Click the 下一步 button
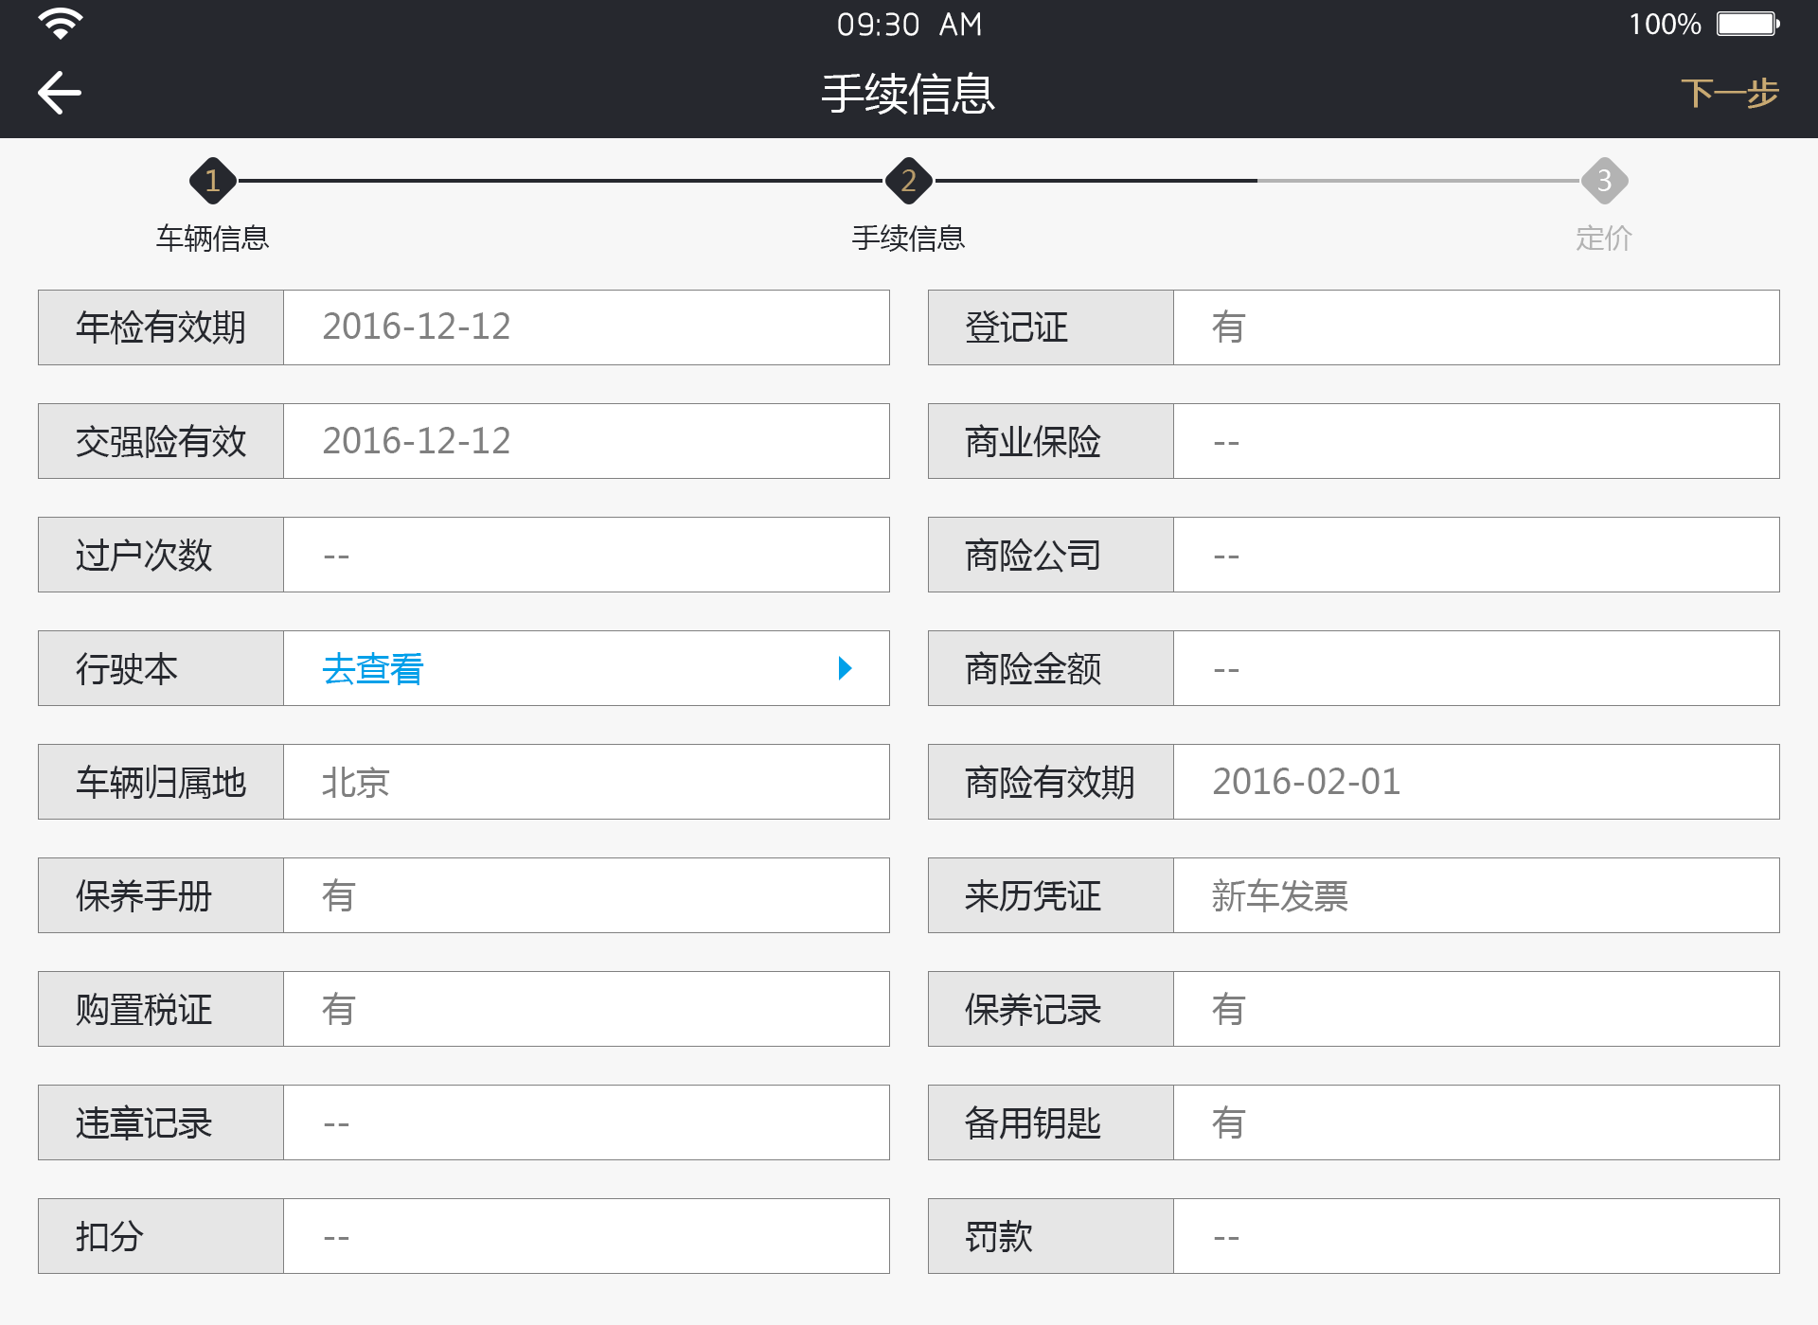Viewport: 1818px width, 1325px height. click(1730, 92)
